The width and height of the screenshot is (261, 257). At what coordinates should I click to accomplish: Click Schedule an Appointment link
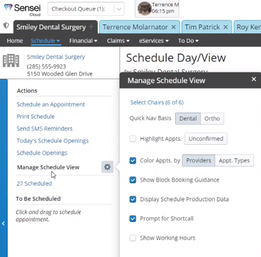click(51, 105)
